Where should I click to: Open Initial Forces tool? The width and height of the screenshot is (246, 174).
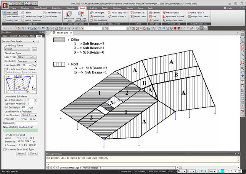[196, 13]
